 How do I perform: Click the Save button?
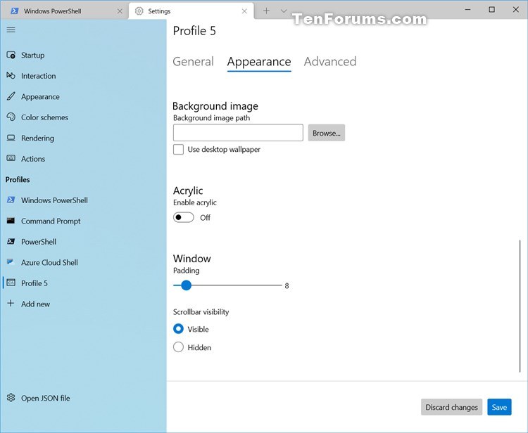pyautogui.click(x=499, y=407)
